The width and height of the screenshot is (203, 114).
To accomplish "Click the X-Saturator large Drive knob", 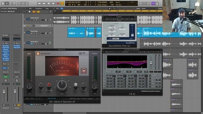I will (62, 85).
